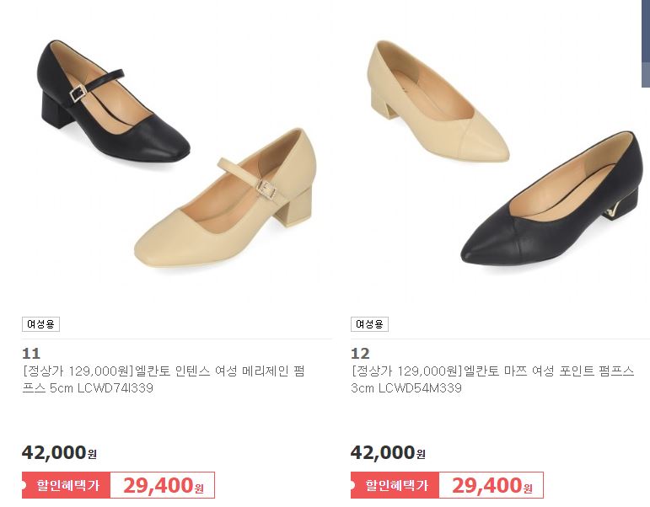
Task: Click the 42,000원 price of product 11
Action: click(x=59, y=452)
